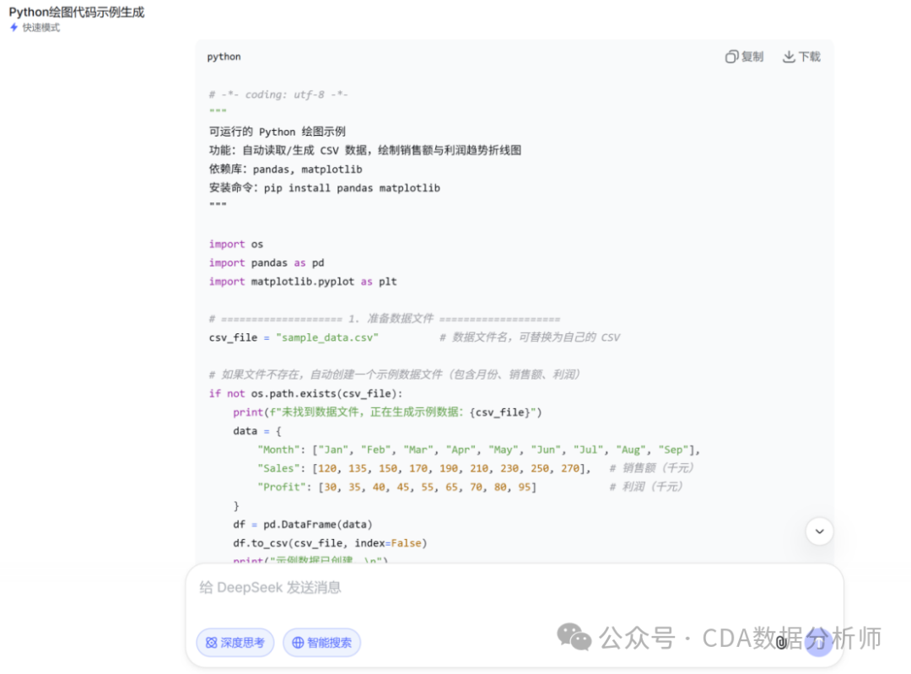Click the "Sales" number list in the code

(451, 468)
